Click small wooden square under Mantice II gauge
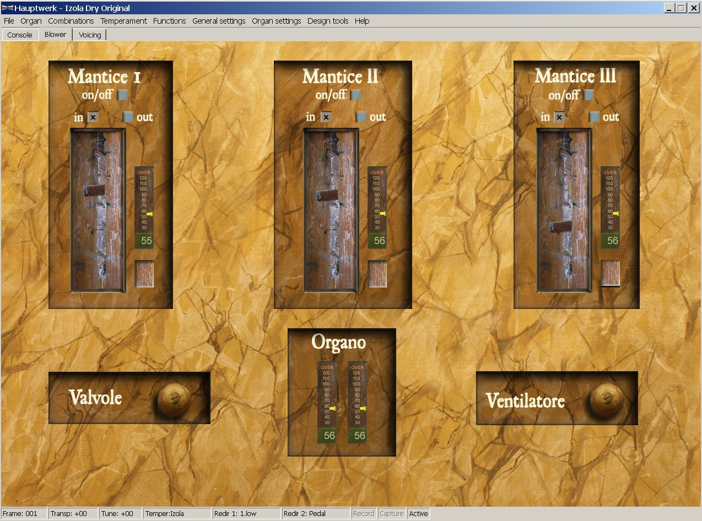The image size is (702, 521). coord(377,274)
